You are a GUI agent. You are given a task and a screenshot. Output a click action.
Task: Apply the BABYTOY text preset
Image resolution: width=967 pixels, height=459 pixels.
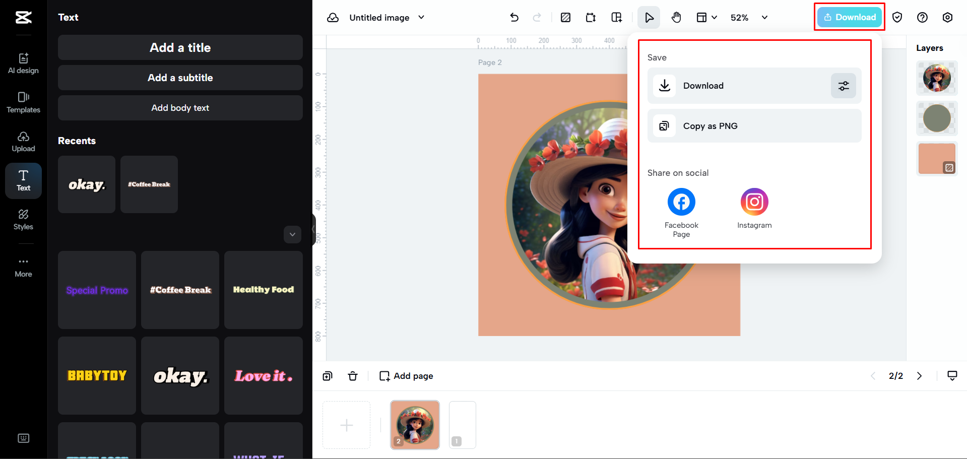pyautogui.click(x=97, y=376)
